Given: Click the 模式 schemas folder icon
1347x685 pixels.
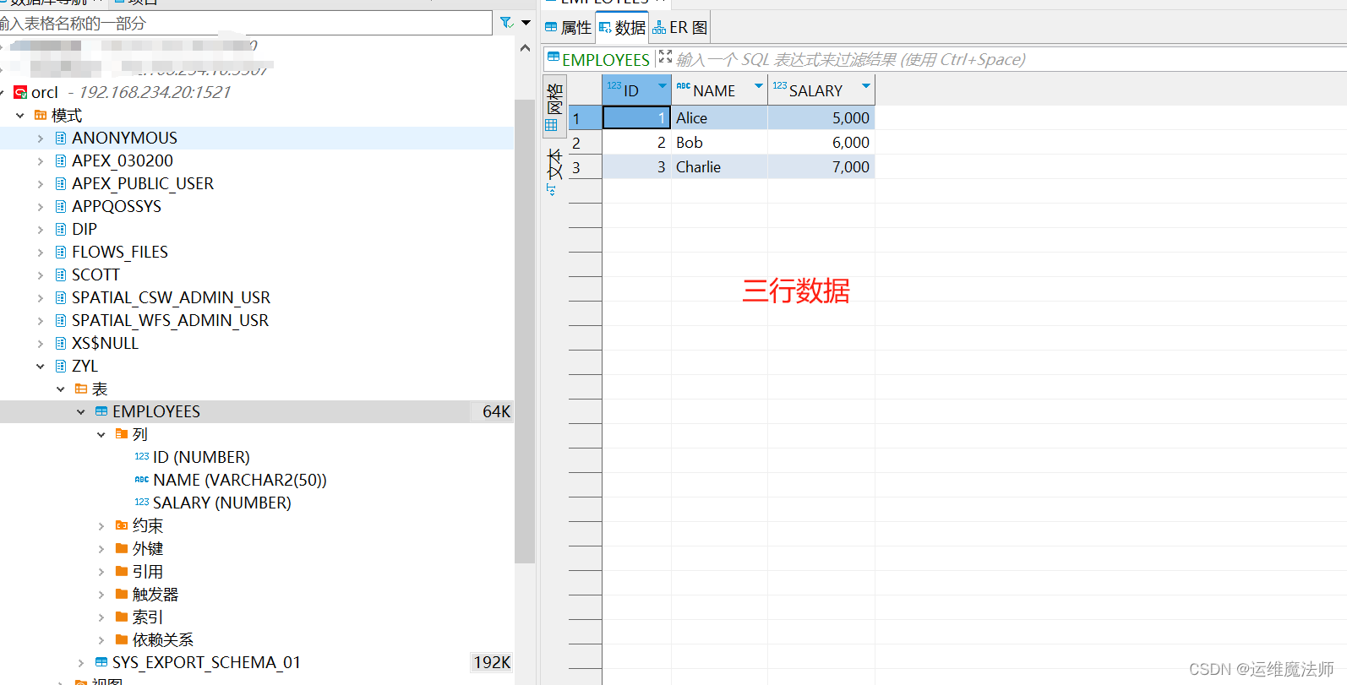Looking at the screenshot, I should coord(41,115).
